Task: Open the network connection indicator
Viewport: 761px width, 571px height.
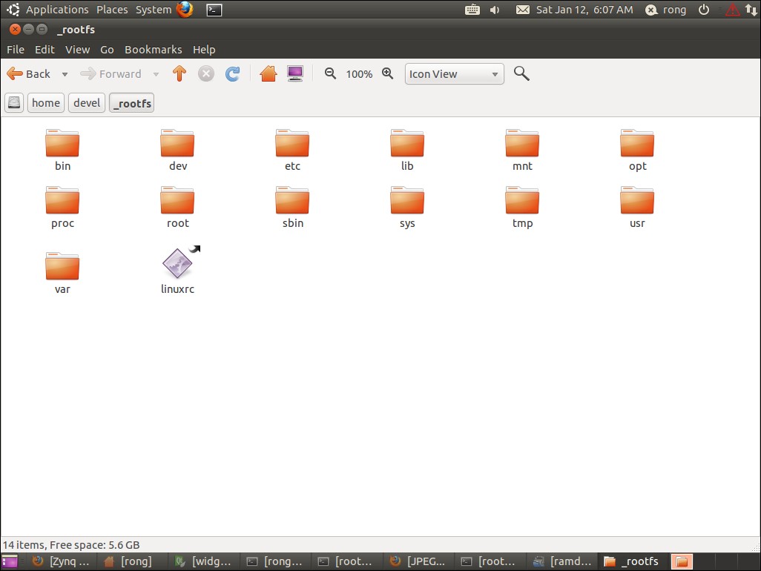Action: pyautogui.click(x=752, y=10)
